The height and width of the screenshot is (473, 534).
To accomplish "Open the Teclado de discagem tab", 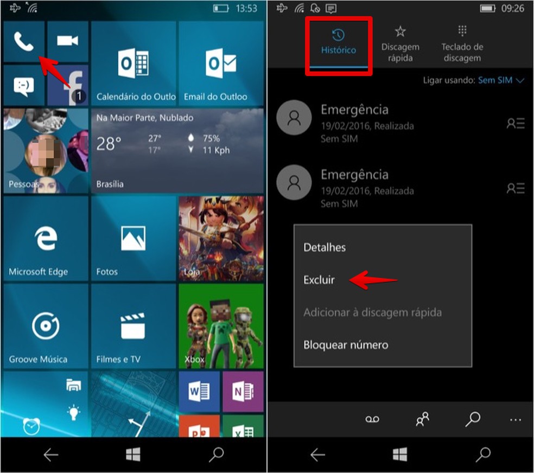I will click(x=462, y=45).
